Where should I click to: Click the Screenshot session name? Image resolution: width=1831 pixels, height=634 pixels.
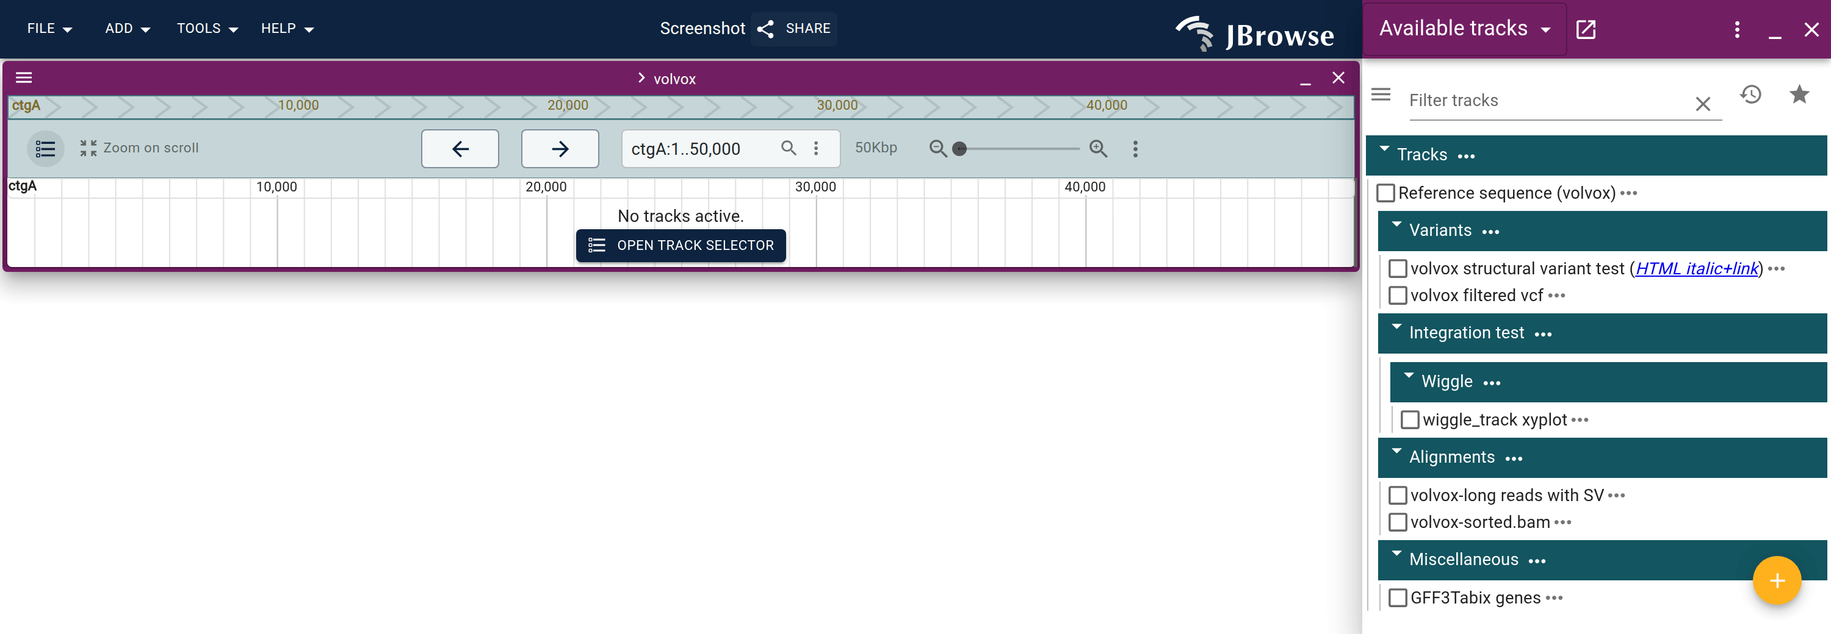[701, 29]
